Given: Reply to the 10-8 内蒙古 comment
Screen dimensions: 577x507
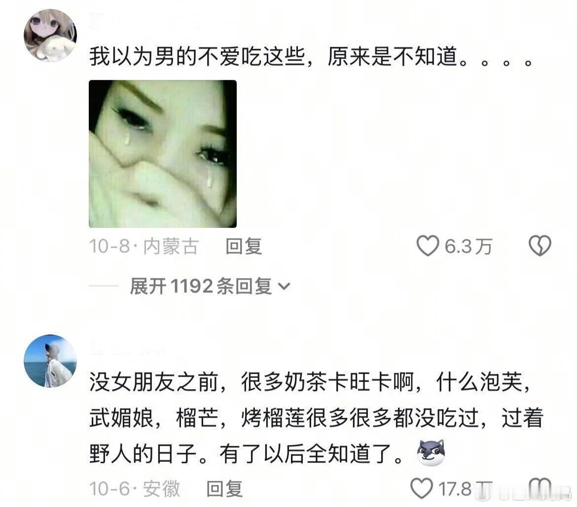Looking at the screenshot, I should tap(244, 247).
